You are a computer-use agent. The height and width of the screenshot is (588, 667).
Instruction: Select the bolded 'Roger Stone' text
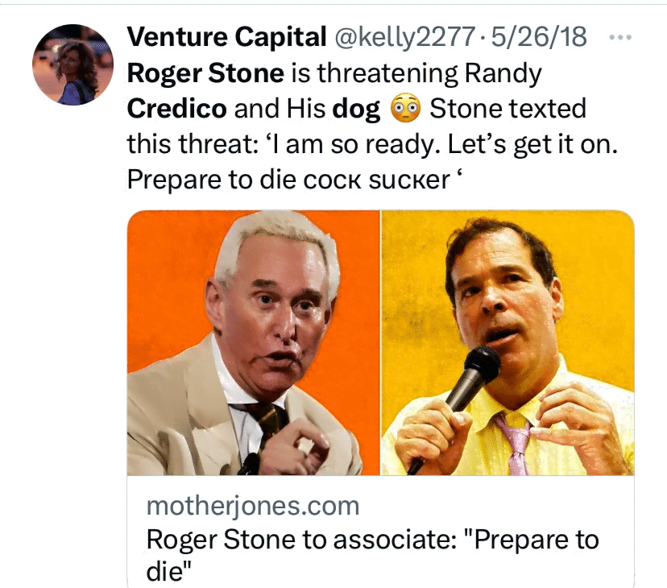tap(205, 73)
